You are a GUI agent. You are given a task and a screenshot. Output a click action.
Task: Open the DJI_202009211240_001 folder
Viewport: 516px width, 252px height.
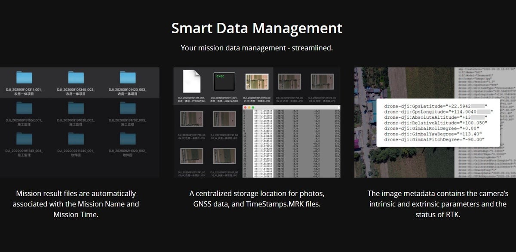point(76,138)
